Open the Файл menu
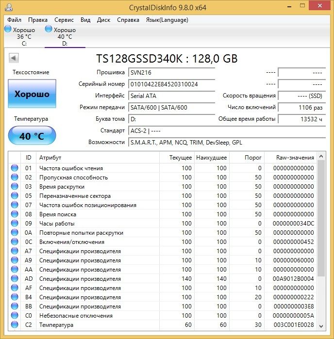This screenshot has width=334, height=339. 14,20
